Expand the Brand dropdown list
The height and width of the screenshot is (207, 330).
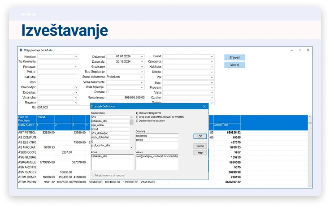(212, 56)
